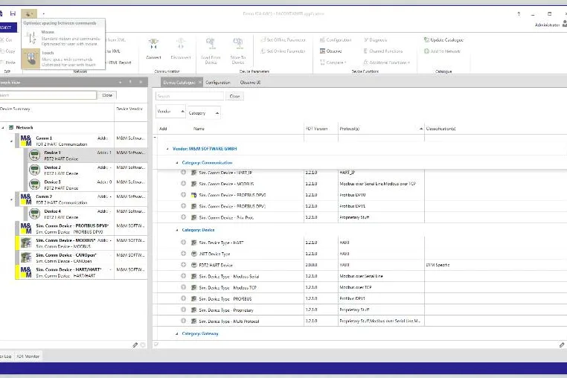Click edit pencil icon below catalogue
Viewport: 567px width, 378px height.
(x=562, y=345)
